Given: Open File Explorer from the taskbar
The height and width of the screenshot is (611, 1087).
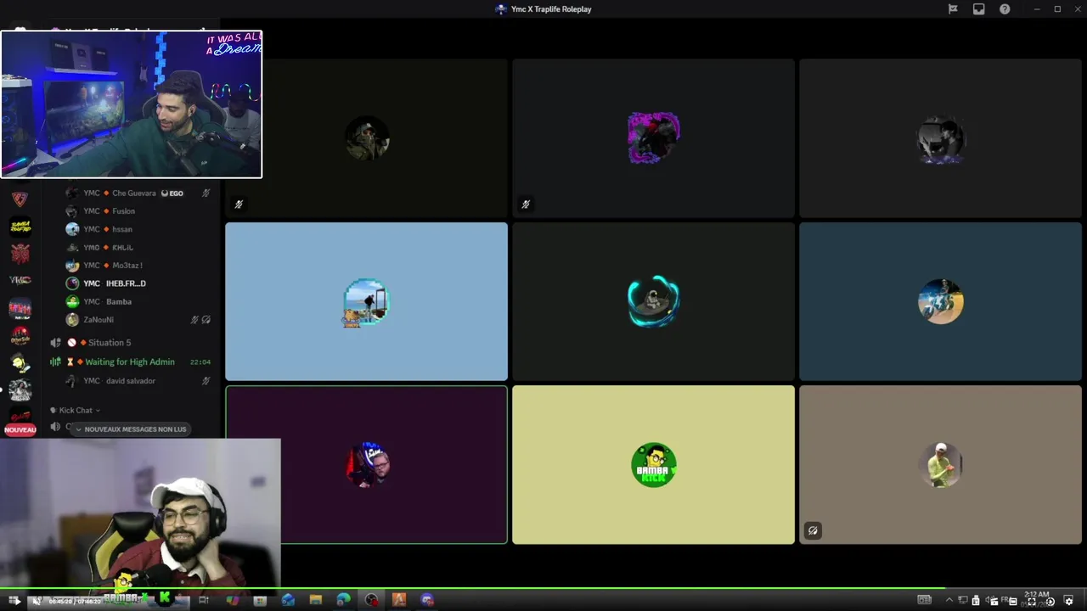Looking at the screenshot, I should tap(316, 601).
